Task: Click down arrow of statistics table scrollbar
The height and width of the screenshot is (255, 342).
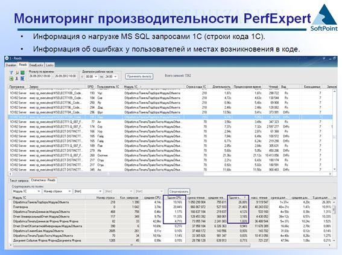Action: tap(335, 240)
